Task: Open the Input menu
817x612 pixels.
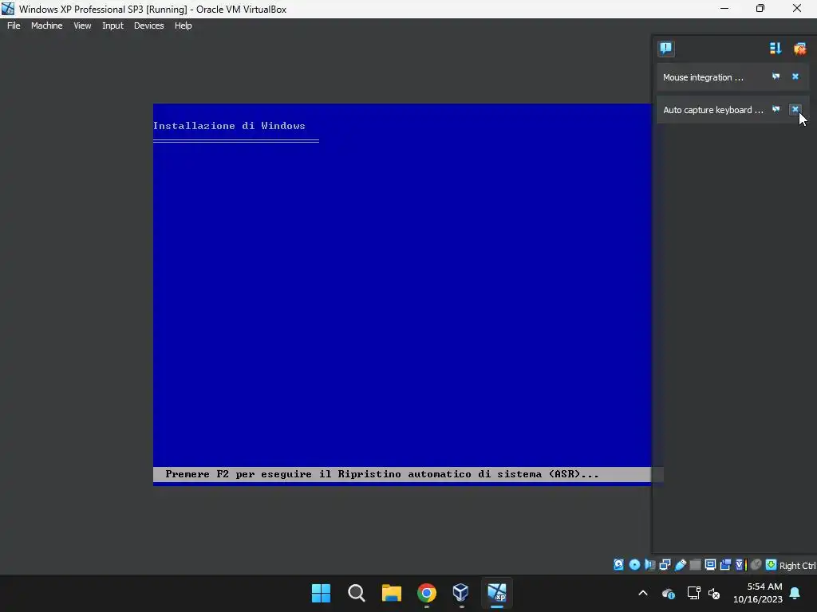Action: [x=112, y=25]
